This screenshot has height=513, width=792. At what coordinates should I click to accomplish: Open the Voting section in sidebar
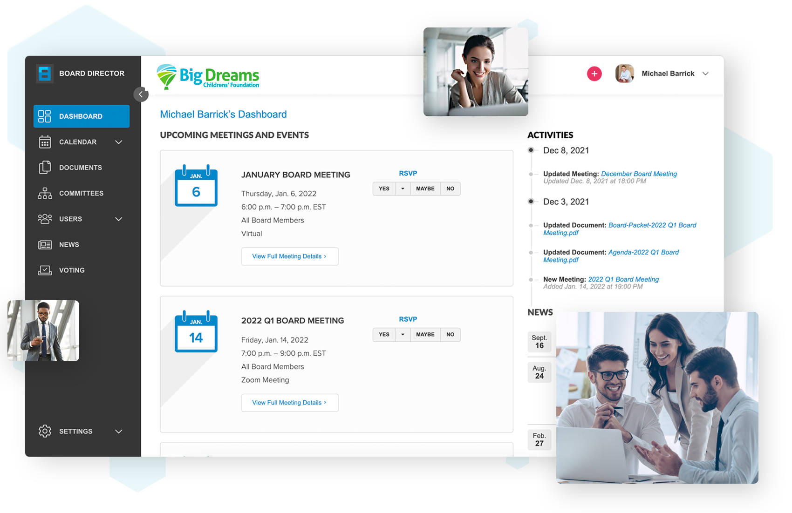pos(72,270)
